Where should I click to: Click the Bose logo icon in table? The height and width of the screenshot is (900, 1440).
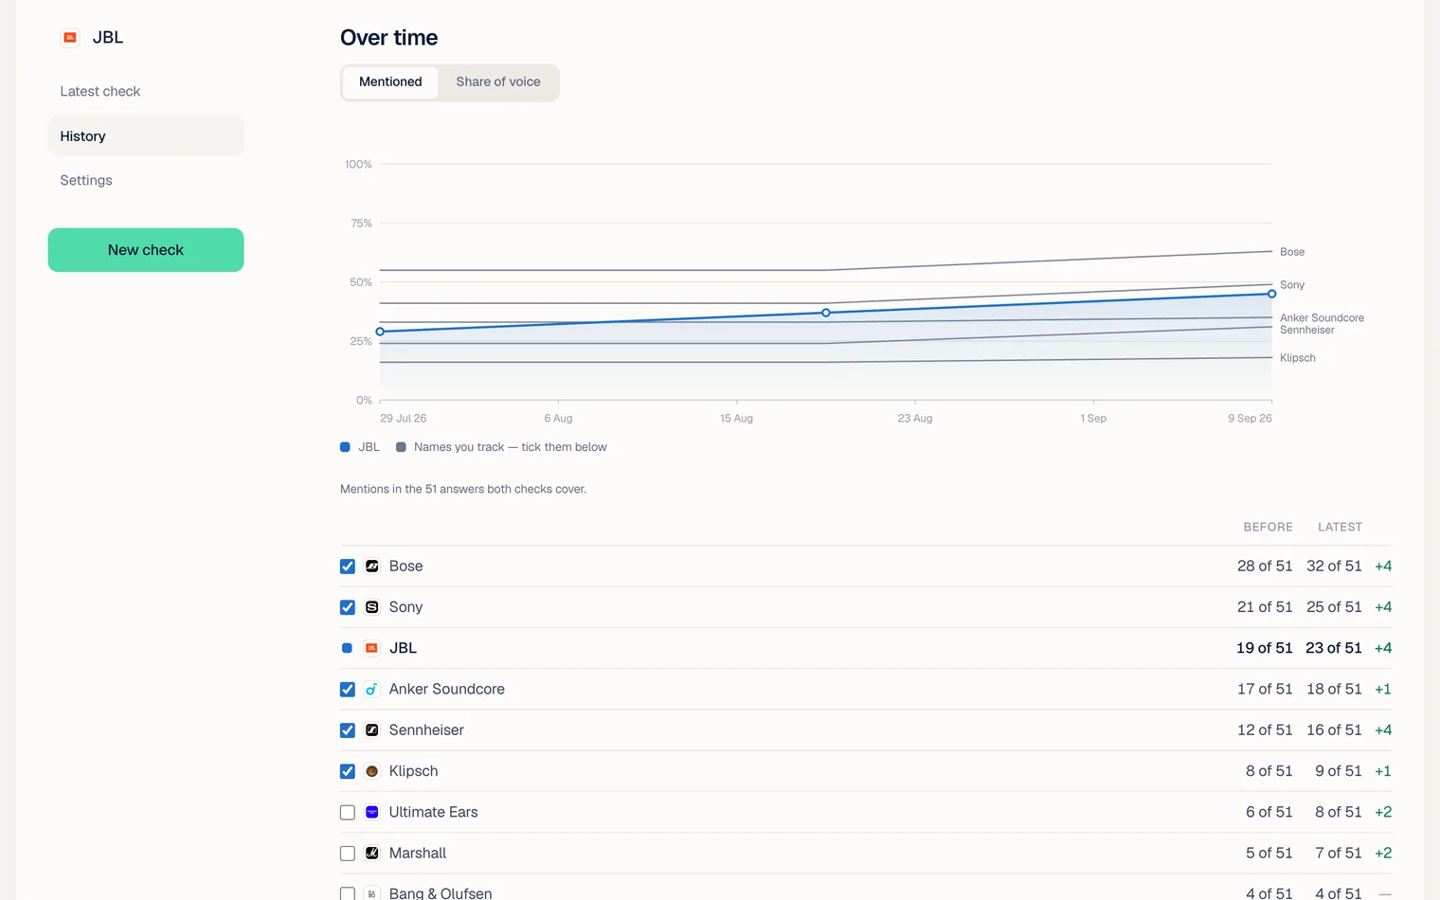(x=372, y=567)
